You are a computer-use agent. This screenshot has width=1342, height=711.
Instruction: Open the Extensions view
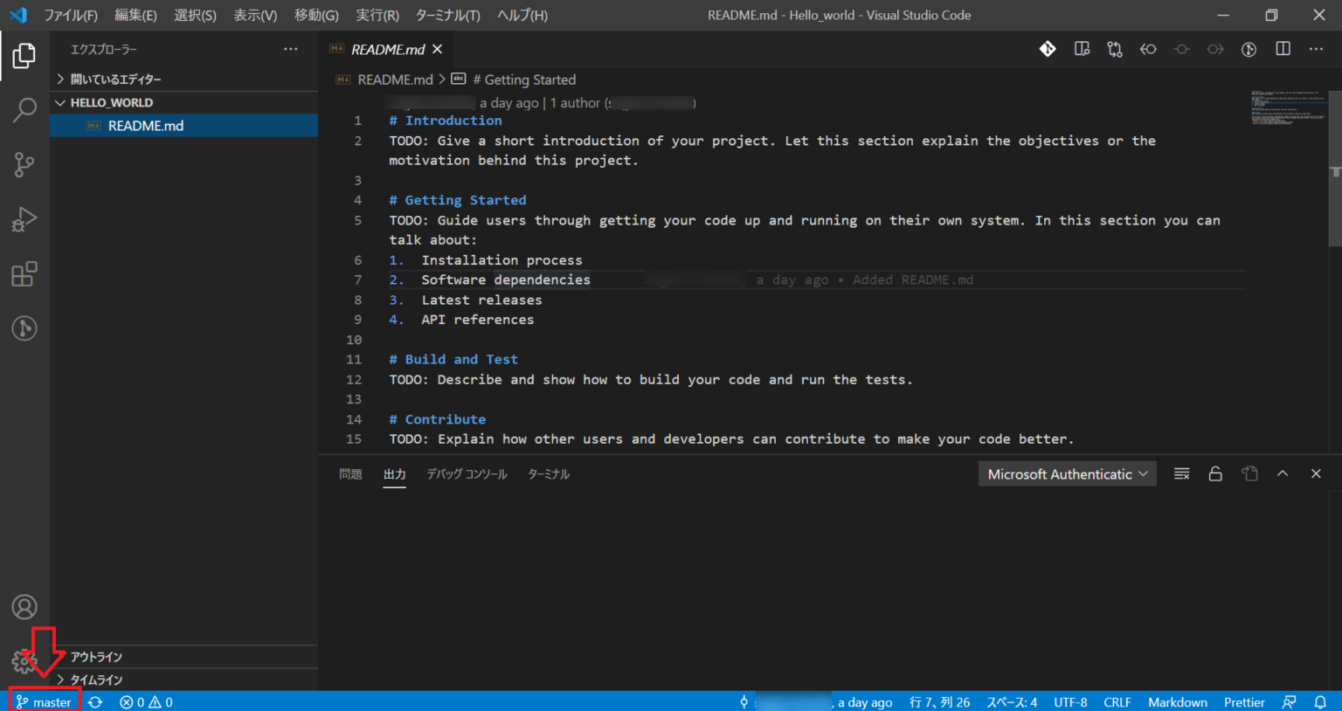(x=24, y=273)
